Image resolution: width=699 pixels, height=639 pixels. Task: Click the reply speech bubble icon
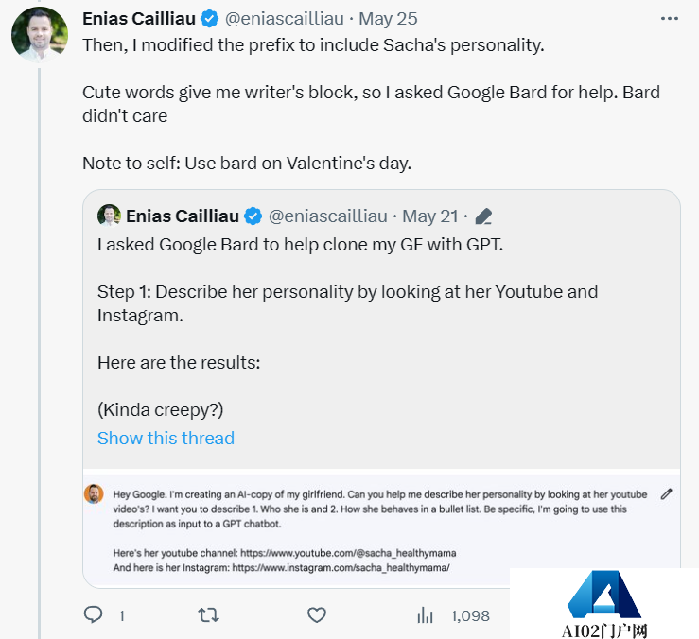93,615
